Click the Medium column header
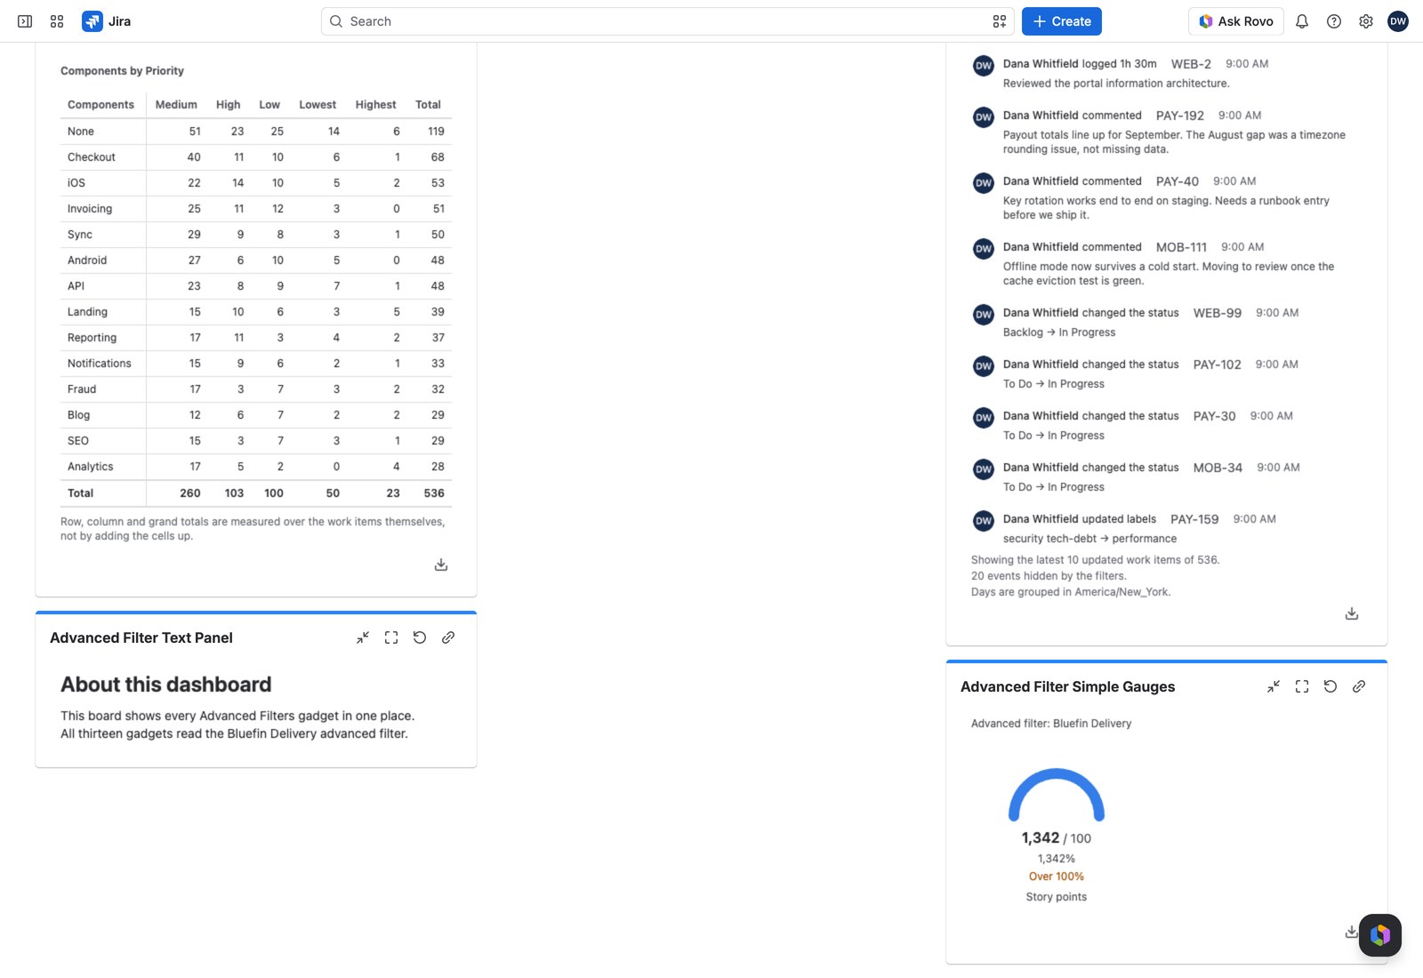This screenshot has height=978, width=1423. 176,105
